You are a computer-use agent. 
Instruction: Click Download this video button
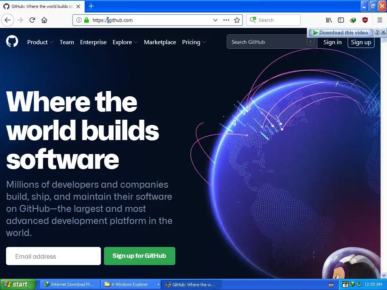pos(341,32)
